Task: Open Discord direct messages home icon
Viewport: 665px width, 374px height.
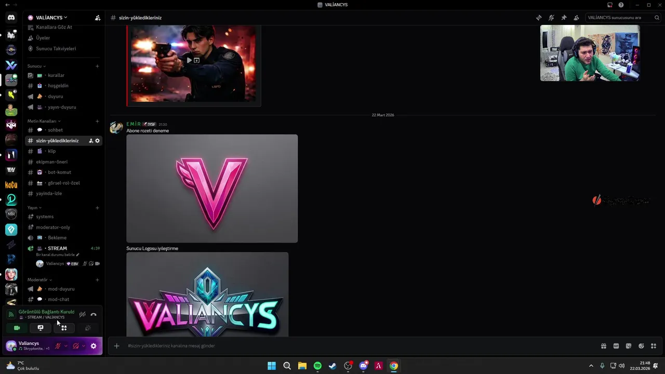Action: point(11,18)
